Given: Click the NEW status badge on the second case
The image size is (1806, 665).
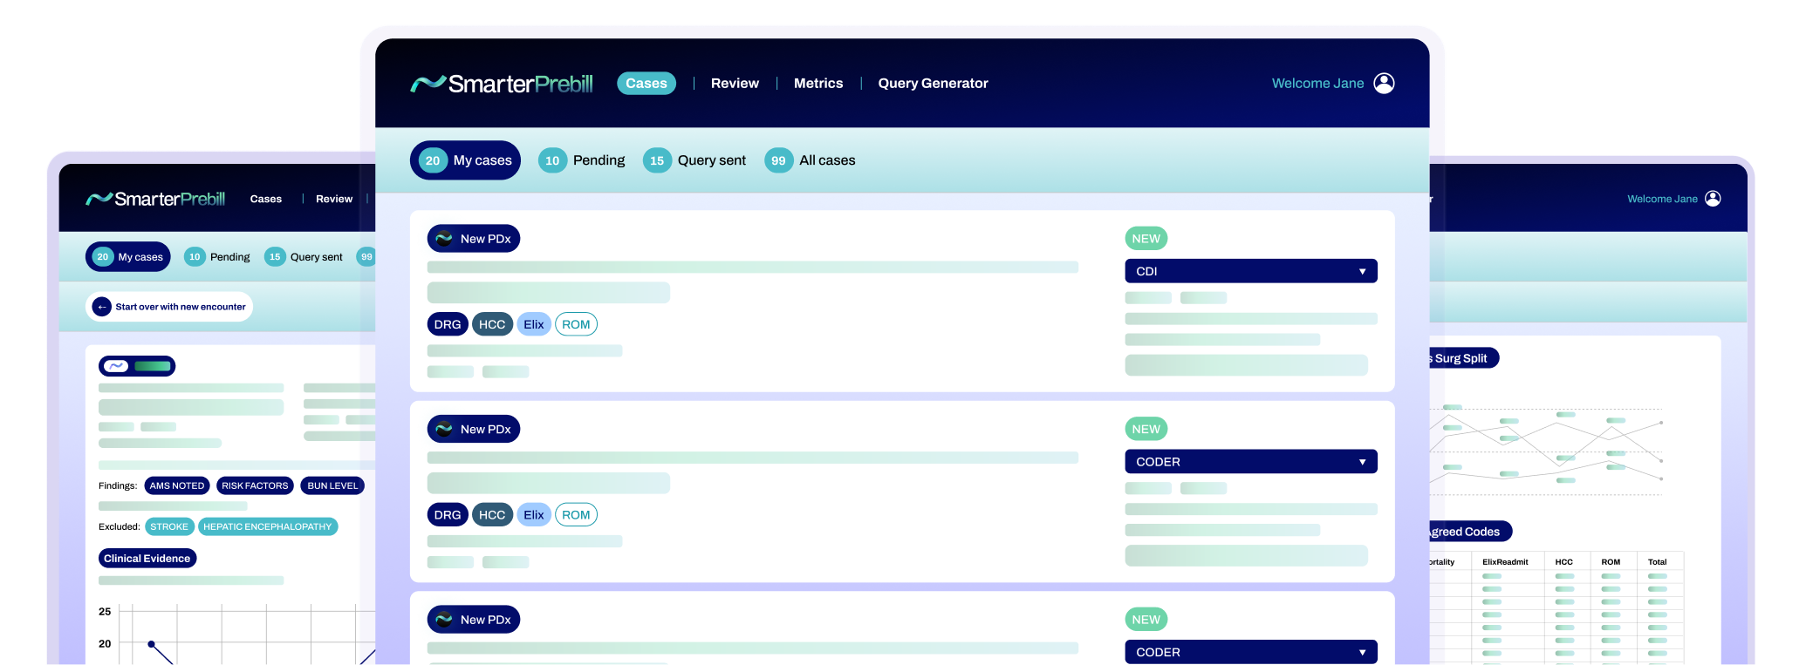Looking at the screenshot, I should (1146, 429).
